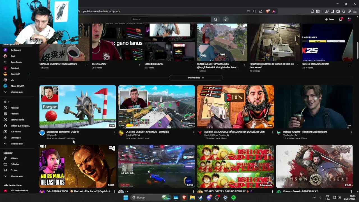
Task: Open the PokeR988TV channel link
Action: pyautogui.click(x=132, y=135)
